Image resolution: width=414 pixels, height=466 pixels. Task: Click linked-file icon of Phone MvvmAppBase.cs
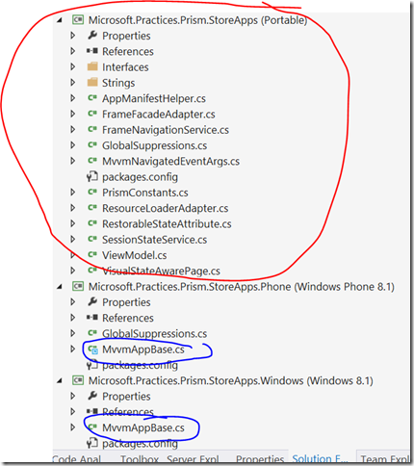pos(92,349)
